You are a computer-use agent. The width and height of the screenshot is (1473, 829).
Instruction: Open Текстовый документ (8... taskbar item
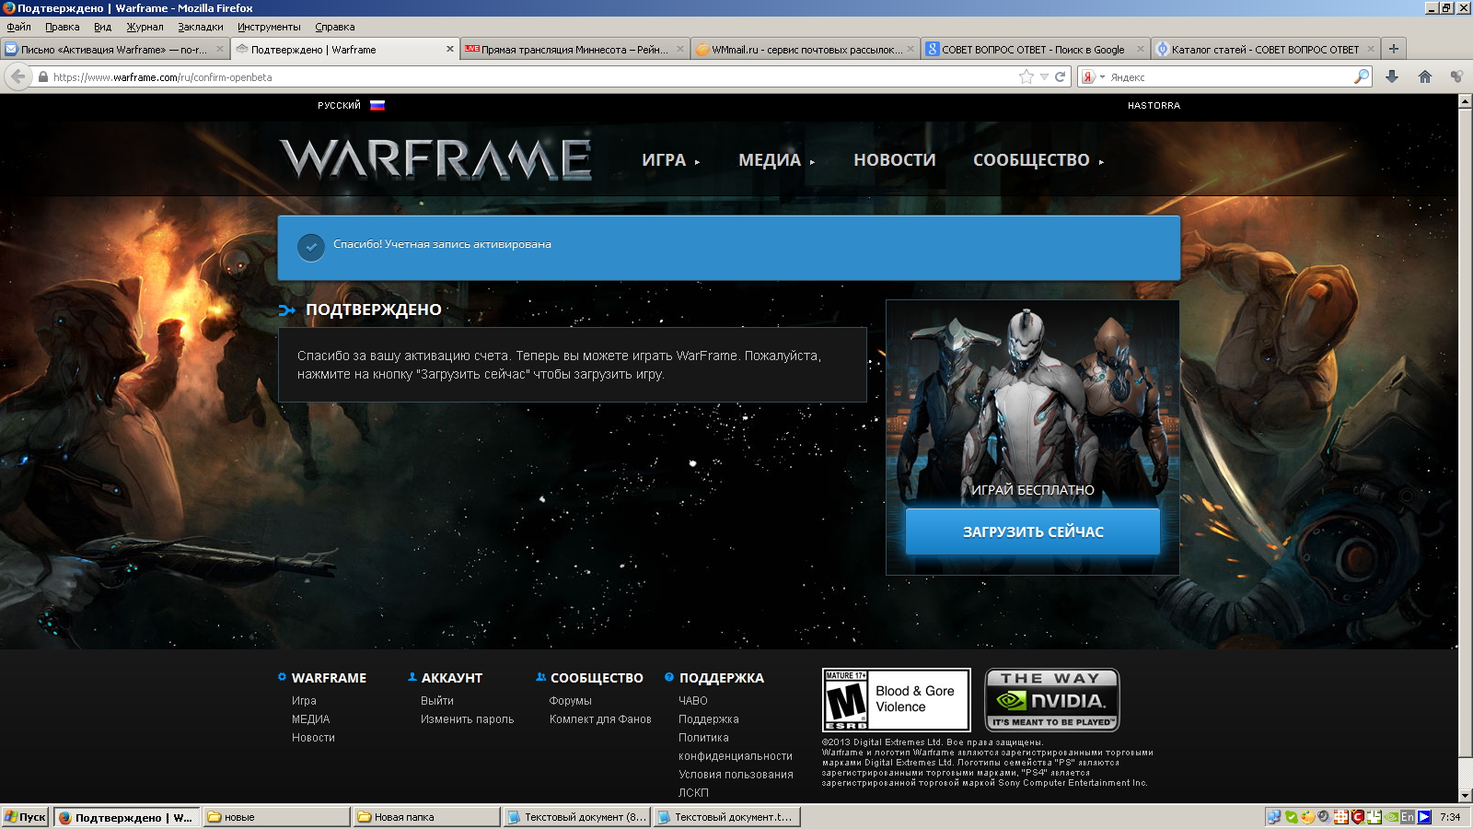[x=576, y=817]
